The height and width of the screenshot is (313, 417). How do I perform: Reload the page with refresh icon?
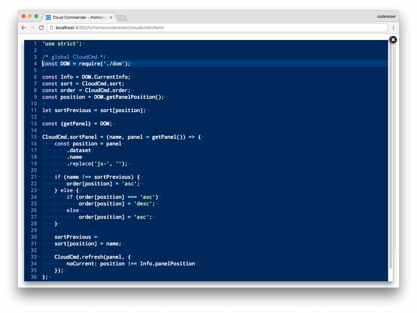pyautogui.click(x=41, y=28)
